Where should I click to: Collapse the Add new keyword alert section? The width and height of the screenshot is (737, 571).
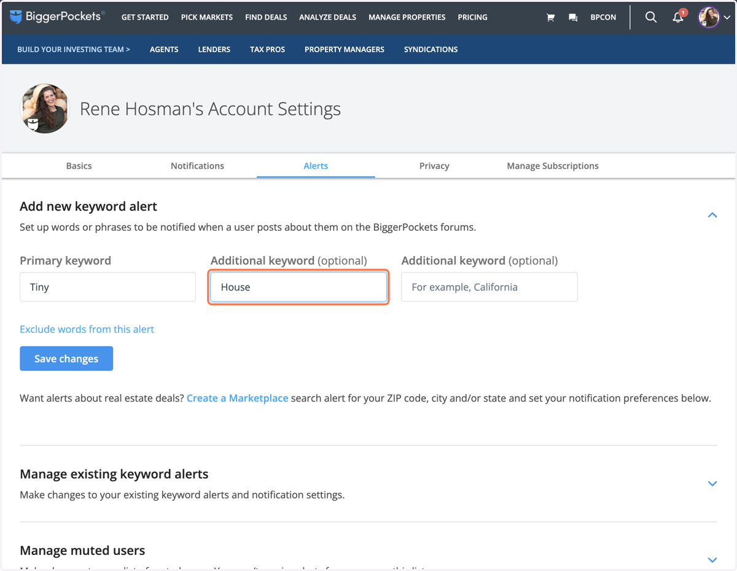[x=712, y=215]
